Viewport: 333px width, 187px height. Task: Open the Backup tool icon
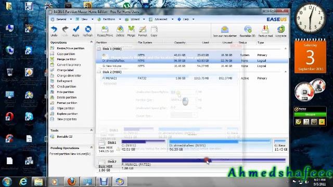265,31
